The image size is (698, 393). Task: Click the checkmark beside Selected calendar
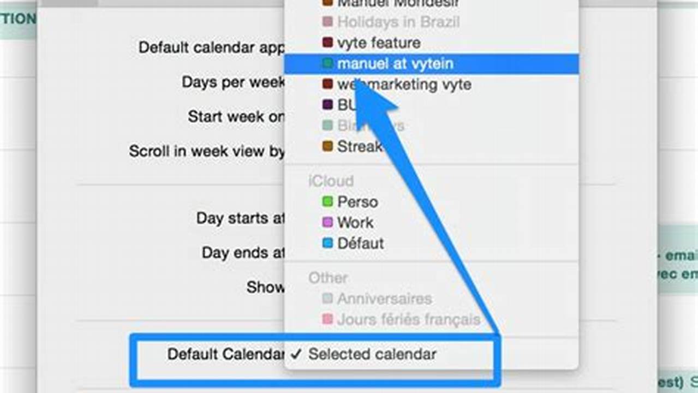(295, 354)
